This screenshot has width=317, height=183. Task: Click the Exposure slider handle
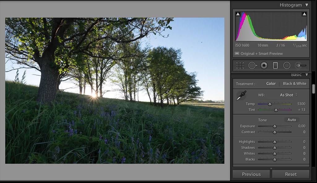click(x=275, y=126)
